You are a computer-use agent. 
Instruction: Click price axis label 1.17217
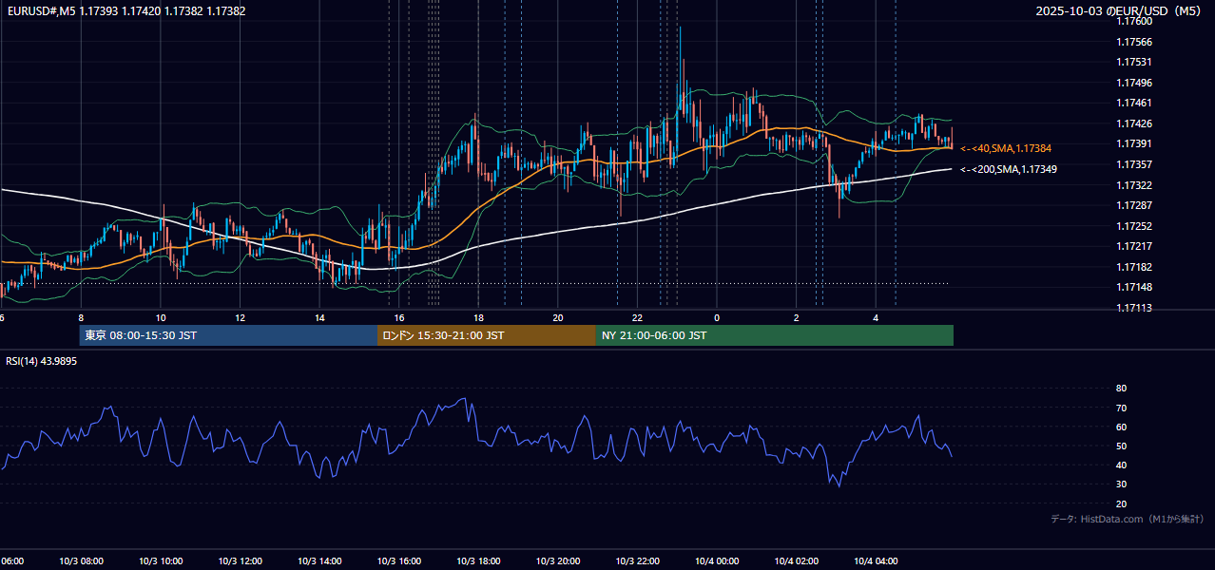point(1134,246)
